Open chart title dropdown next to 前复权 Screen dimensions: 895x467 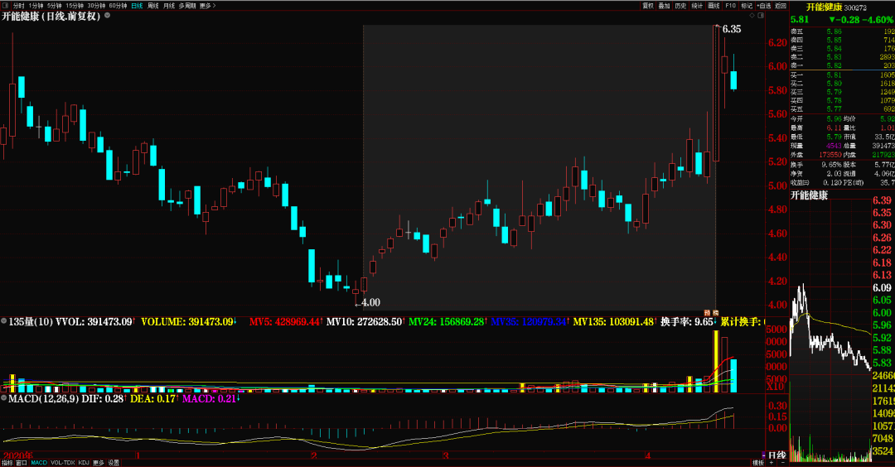[107, 16]
